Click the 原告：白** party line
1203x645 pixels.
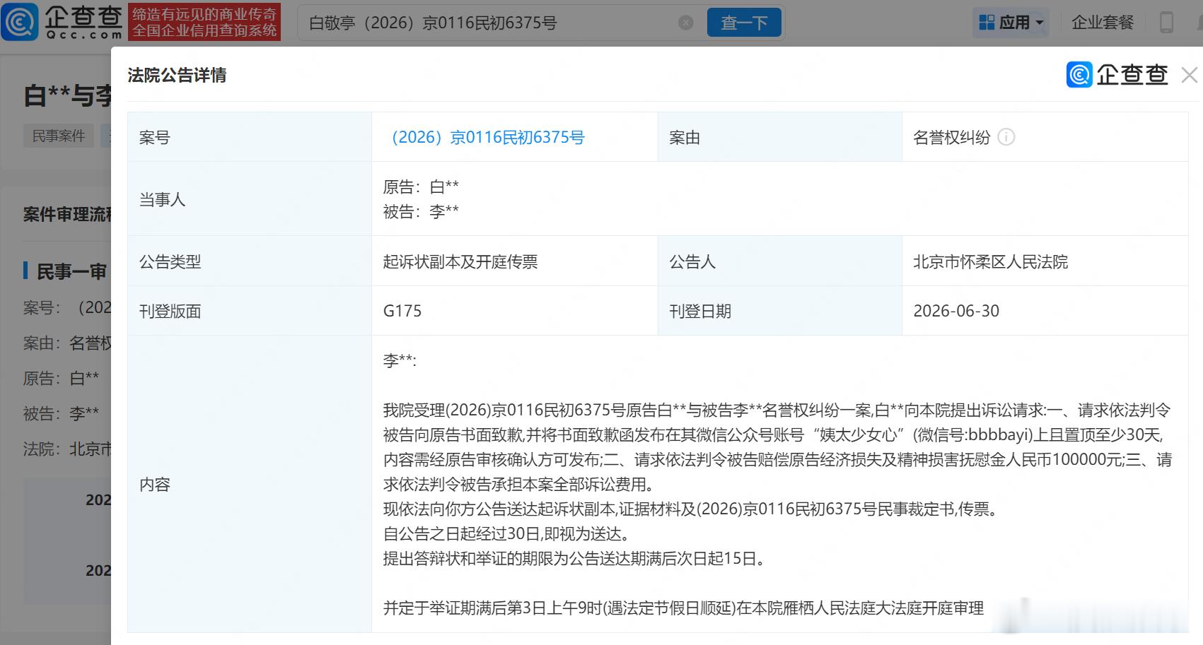coord(421,187)
